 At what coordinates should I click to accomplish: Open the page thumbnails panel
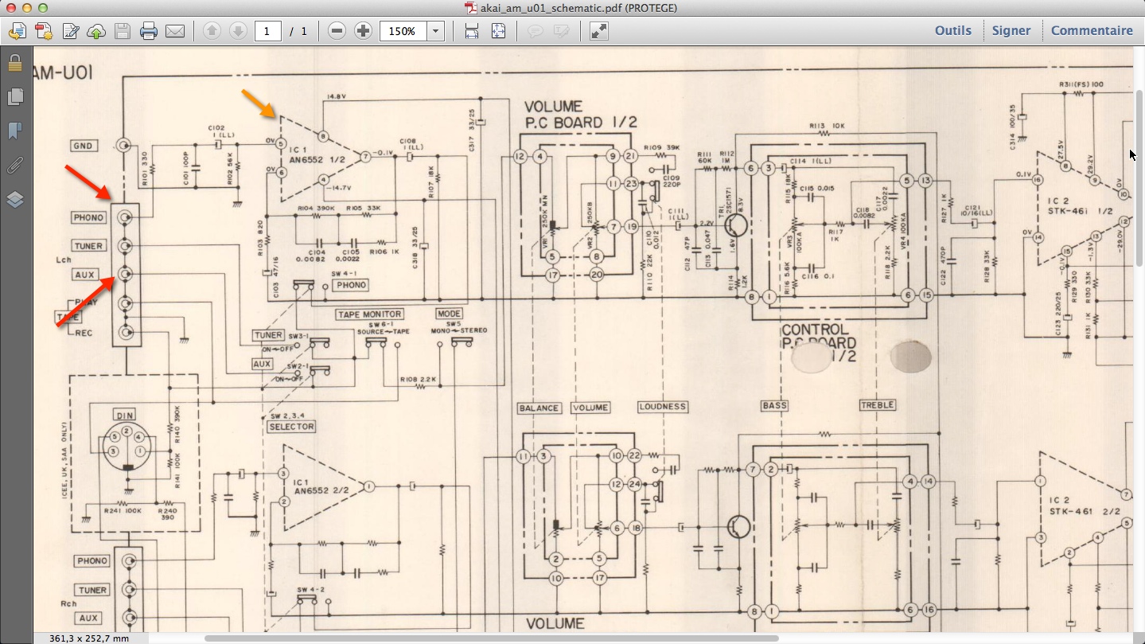[15, 97]
